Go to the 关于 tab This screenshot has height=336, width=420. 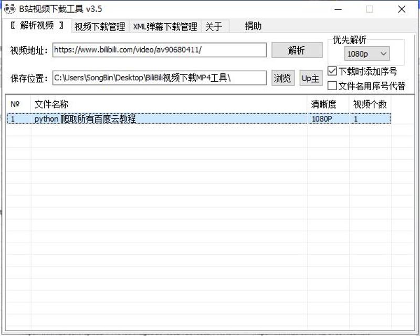click(214, 27)
